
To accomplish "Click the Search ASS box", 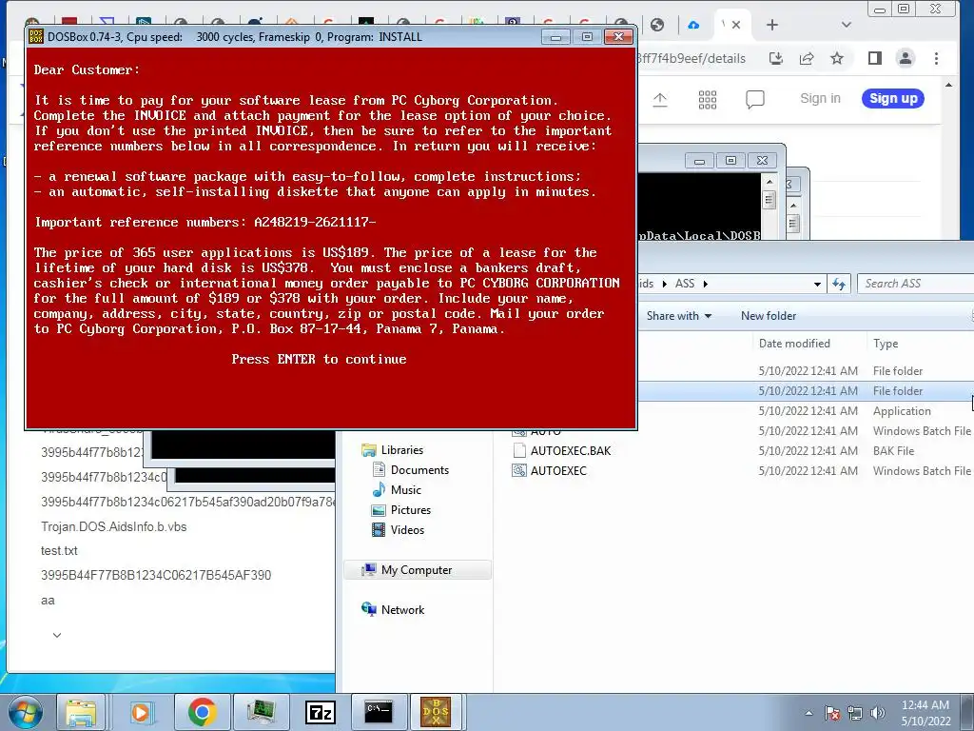I will click(915, 284).
